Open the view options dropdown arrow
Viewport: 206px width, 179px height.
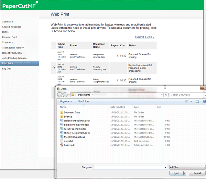tap(191, 101)
